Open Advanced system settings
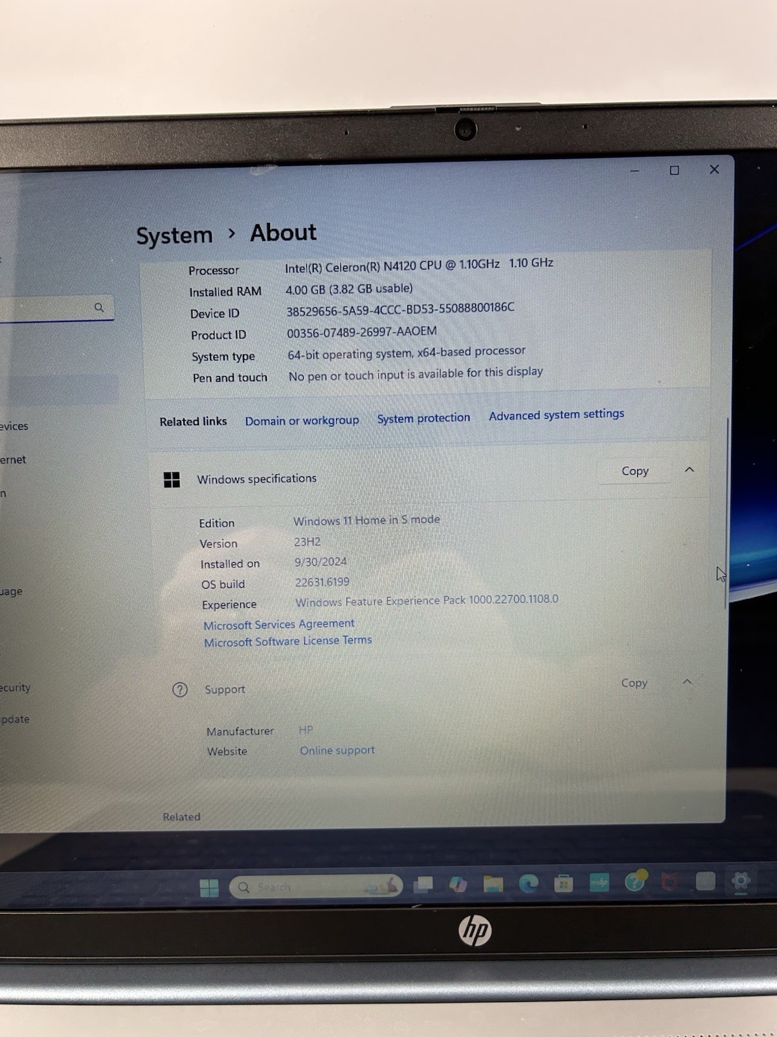 [x=556, y=415]
